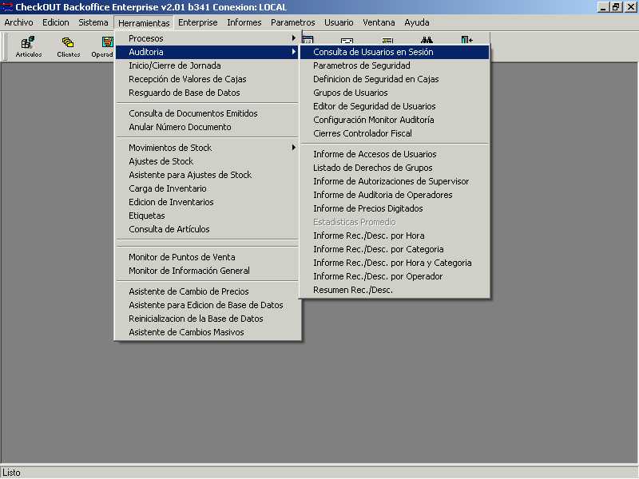The width and height of the screenshot is (639, 479).
Task: Open the Enterprise menu
Action: (197, 22)
